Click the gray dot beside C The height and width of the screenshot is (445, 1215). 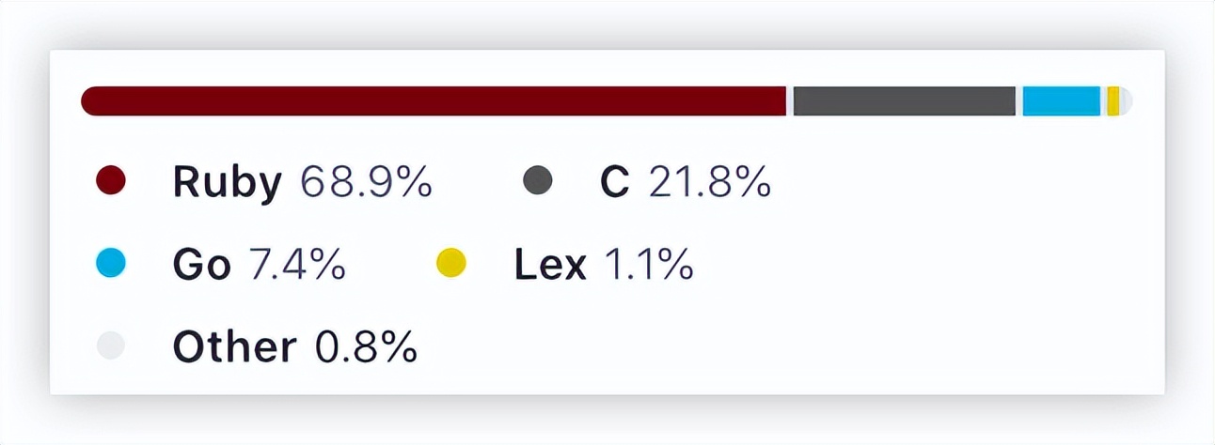[x=538, y=181]
